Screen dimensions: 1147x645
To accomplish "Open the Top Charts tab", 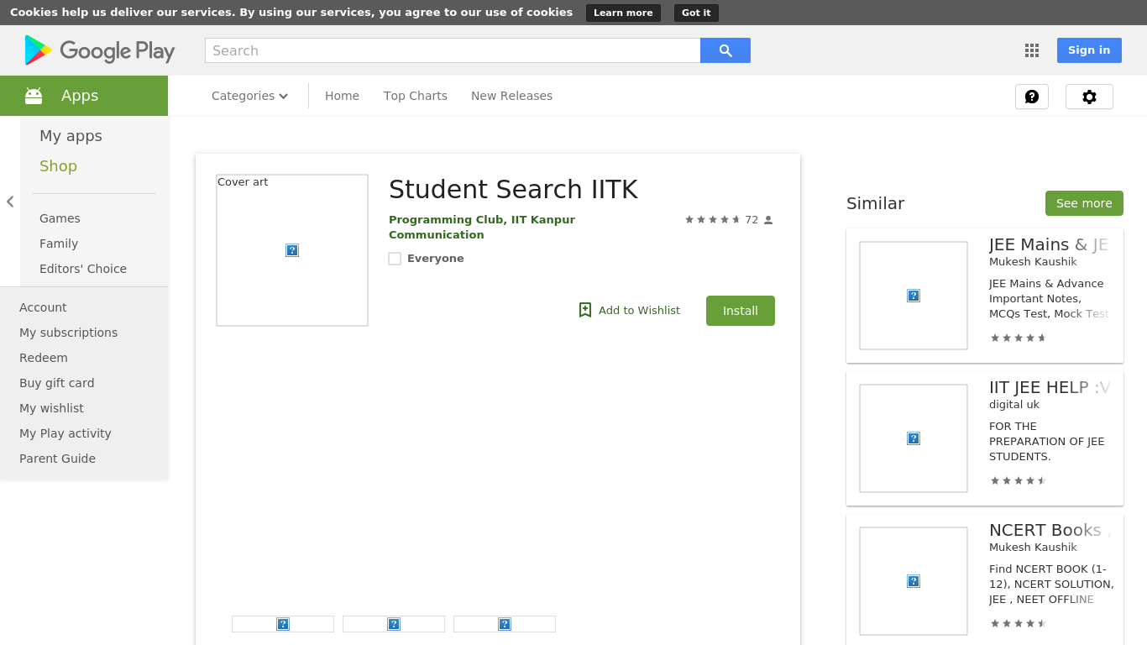I will coord(416,96).
